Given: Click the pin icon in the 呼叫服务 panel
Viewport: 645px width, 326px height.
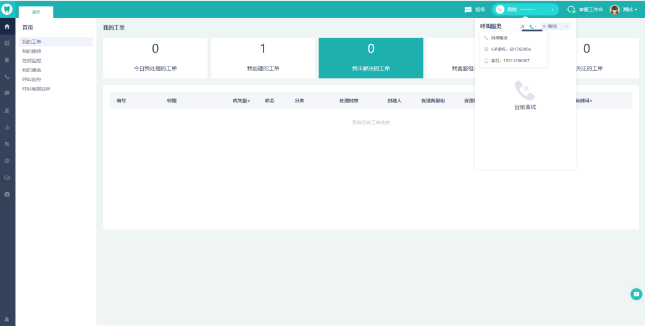Looking at the screenshot, I should (x=522, y=26).
